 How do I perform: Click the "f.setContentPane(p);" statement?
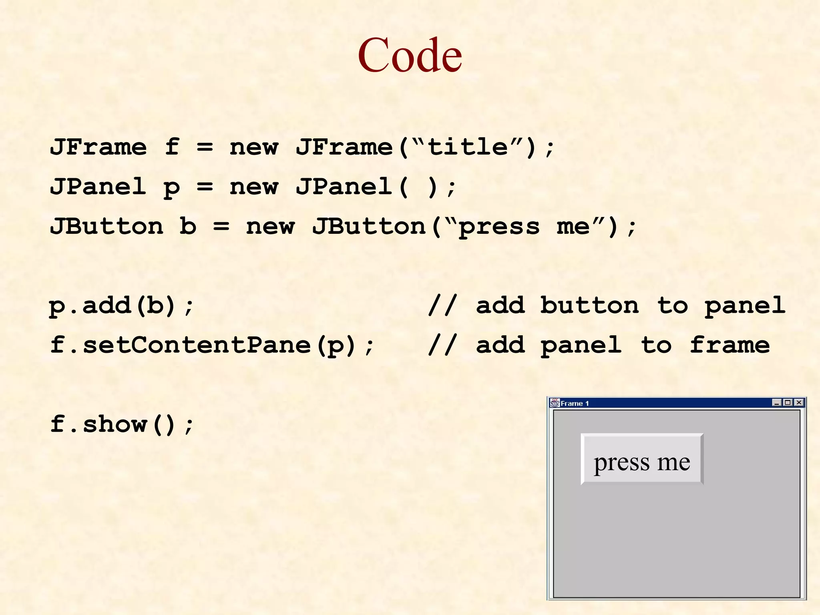pos(212,346)
